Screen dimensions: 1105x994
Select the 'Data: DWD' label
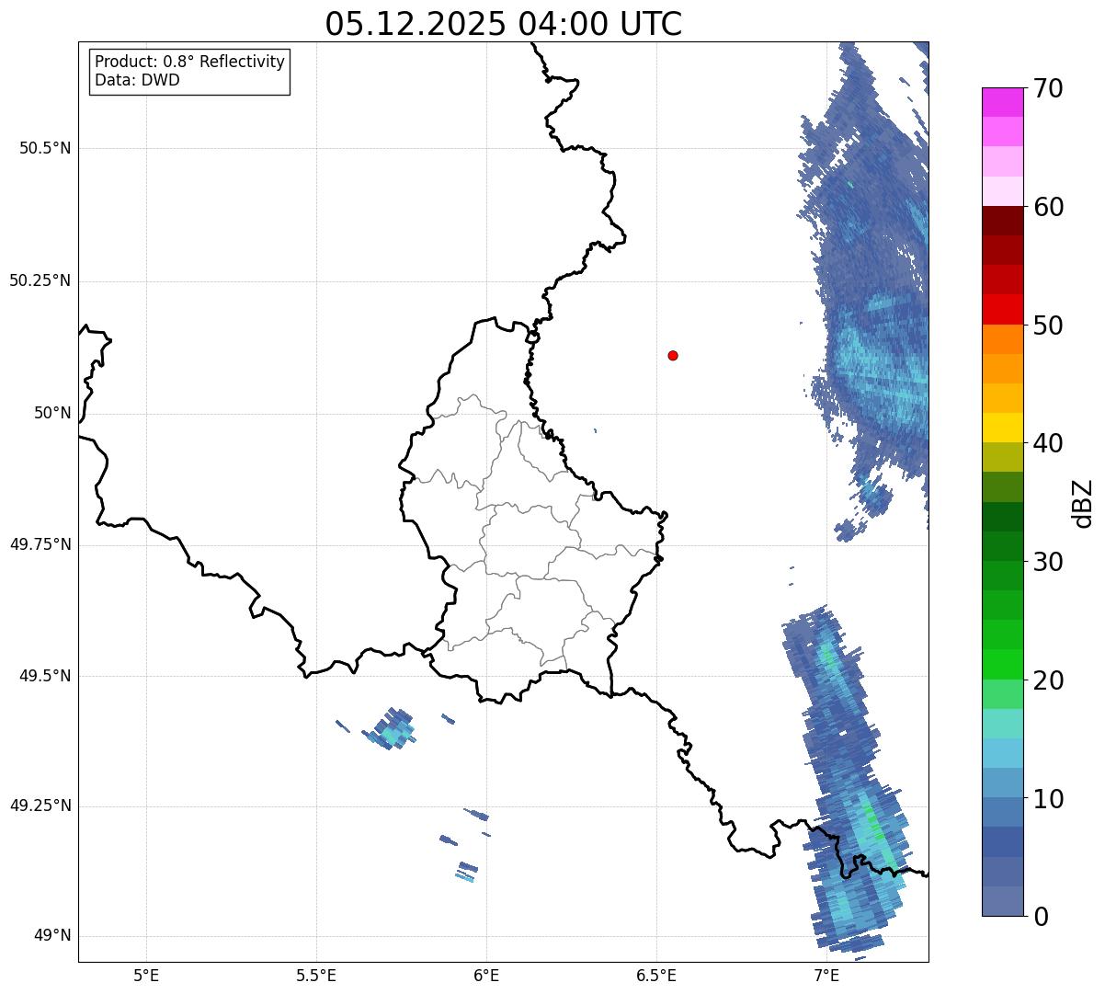tap(137, 80)
